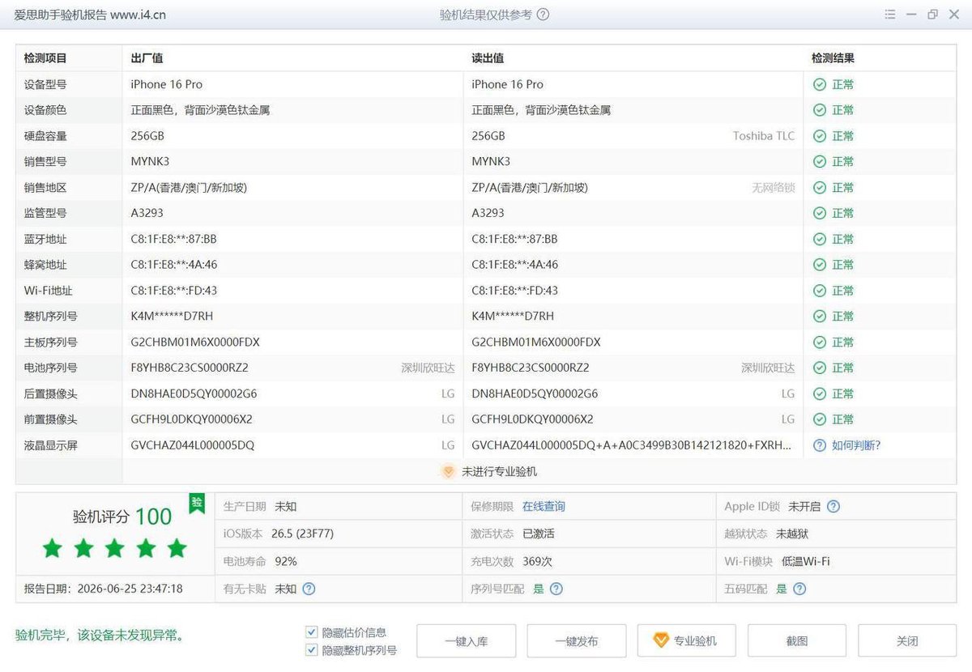
Task: Click the 检测项目 column header
Action: point(45,58)
